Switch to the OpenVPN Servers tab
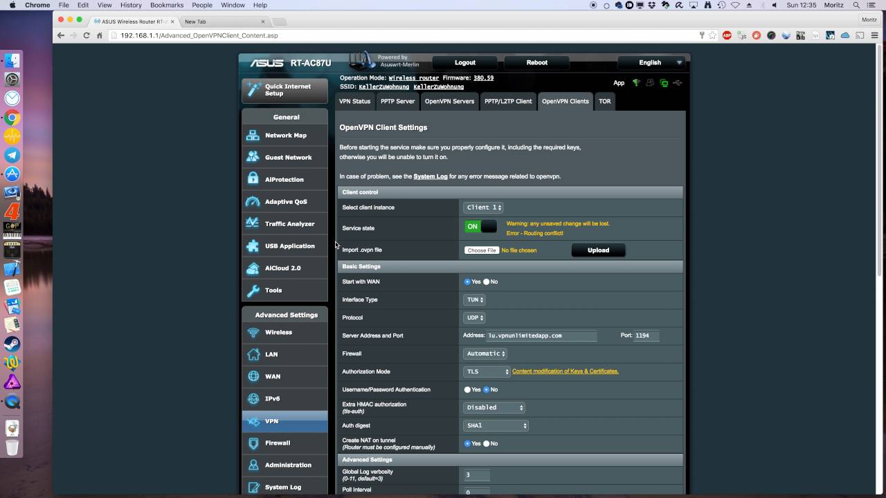Image resolution: width=886 pixels, height=498 pixels. [449, 101]
